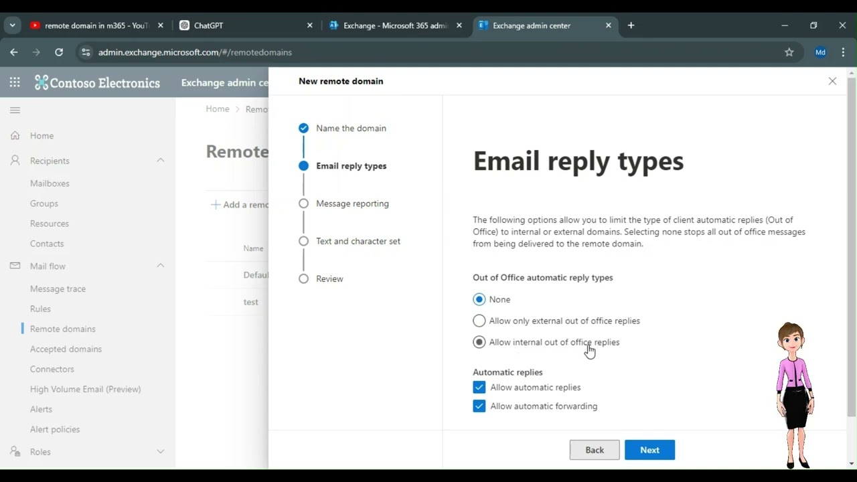Open Alert policies in the sidebar
The image size is (857, 482).
[x=55, y=430]
